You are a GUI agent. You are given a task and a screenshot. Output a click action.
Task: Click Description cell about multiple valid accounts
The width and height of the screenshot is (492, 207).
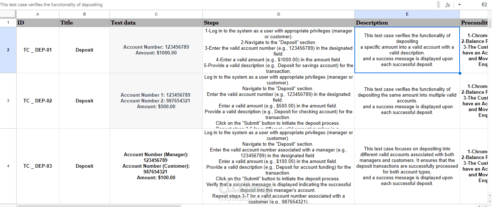click(x=407, y=101)
